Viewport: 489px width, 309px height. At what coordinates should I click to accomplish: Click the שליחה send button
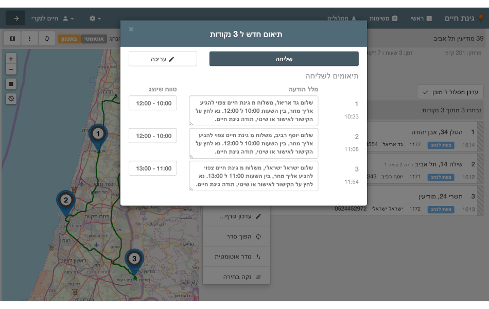[284, 59]
